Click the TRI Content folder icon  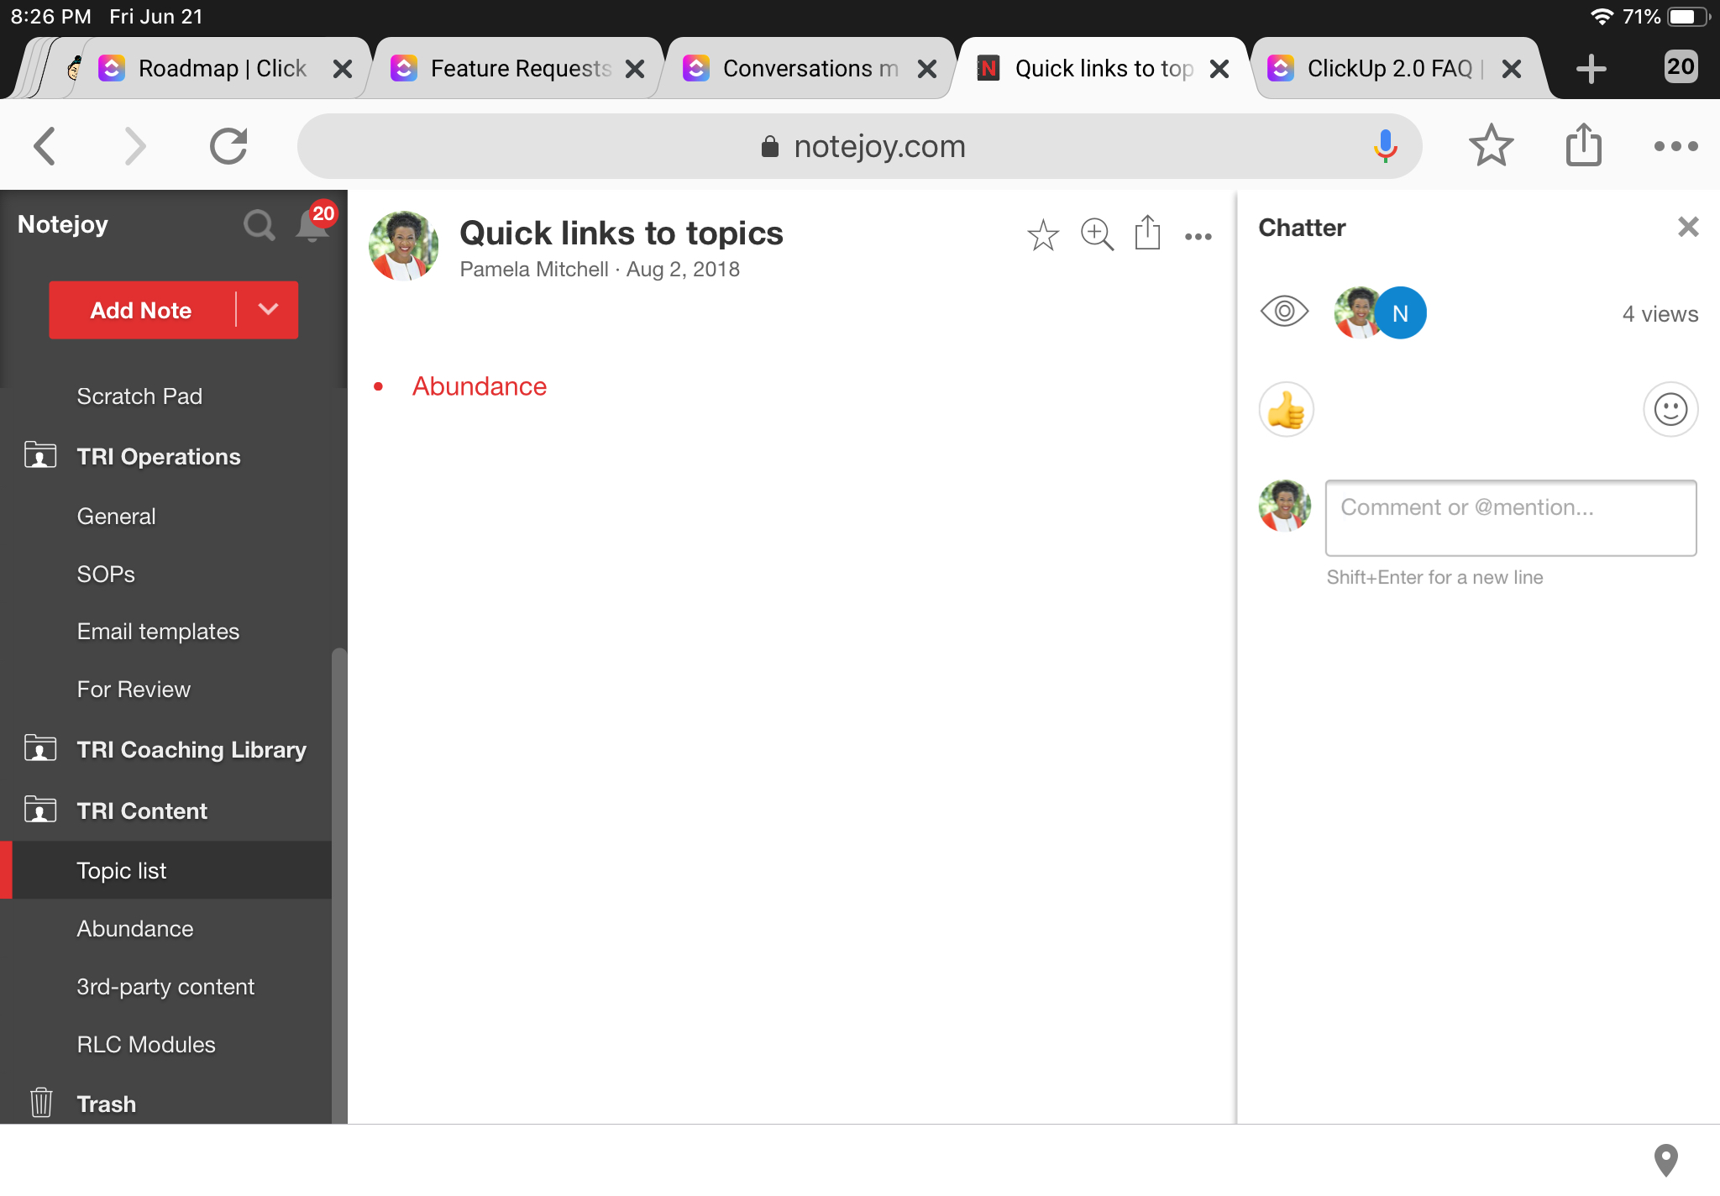pyautogui.click(x=40, y=810)
